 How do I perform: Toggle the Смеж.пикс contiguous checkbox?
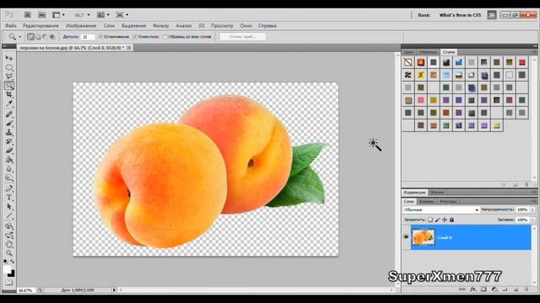[x=135, y=37]
